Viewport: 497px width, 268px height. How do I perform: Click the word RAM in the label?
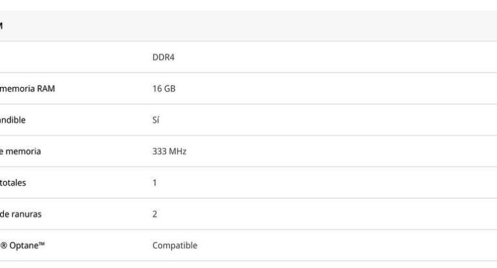tap(46, 88)
